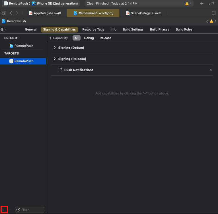Go back in editor history
Viewport: 218px width, 214px height.
pos(11,13)
